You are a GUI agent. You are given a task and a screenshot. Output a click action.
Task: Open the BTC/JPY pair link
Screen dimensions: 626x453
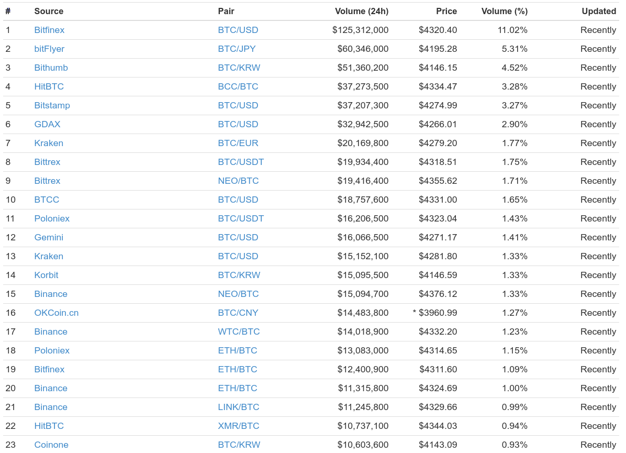click(237, 49)
